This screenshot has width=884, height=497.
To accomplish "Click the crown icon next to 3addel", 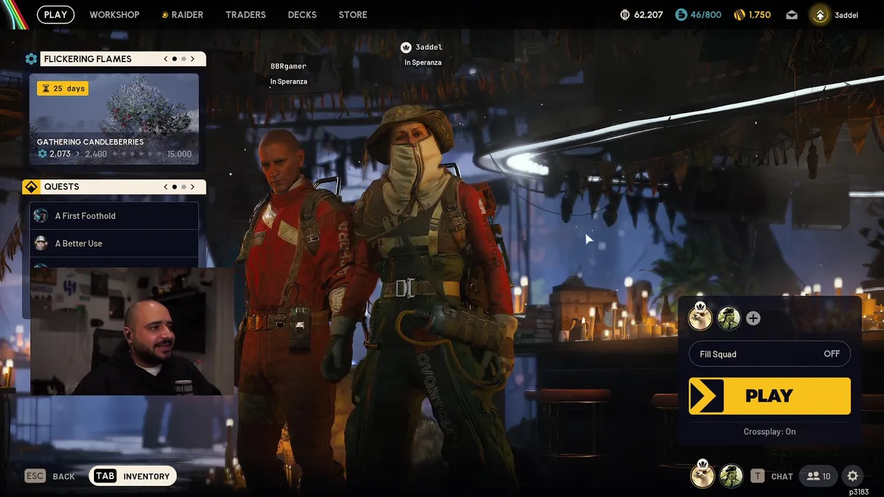I will point(406,48).
